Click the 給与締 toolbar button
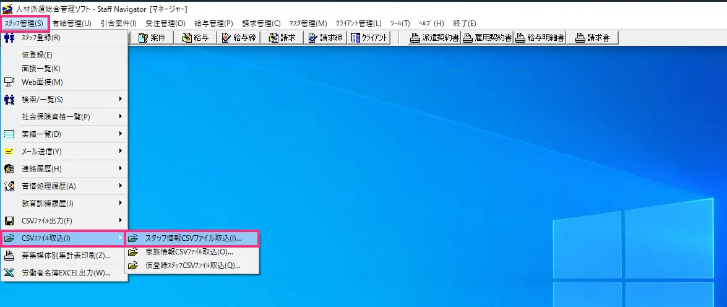The height and width of the screenshot is (307, 727). coord(238,38)
